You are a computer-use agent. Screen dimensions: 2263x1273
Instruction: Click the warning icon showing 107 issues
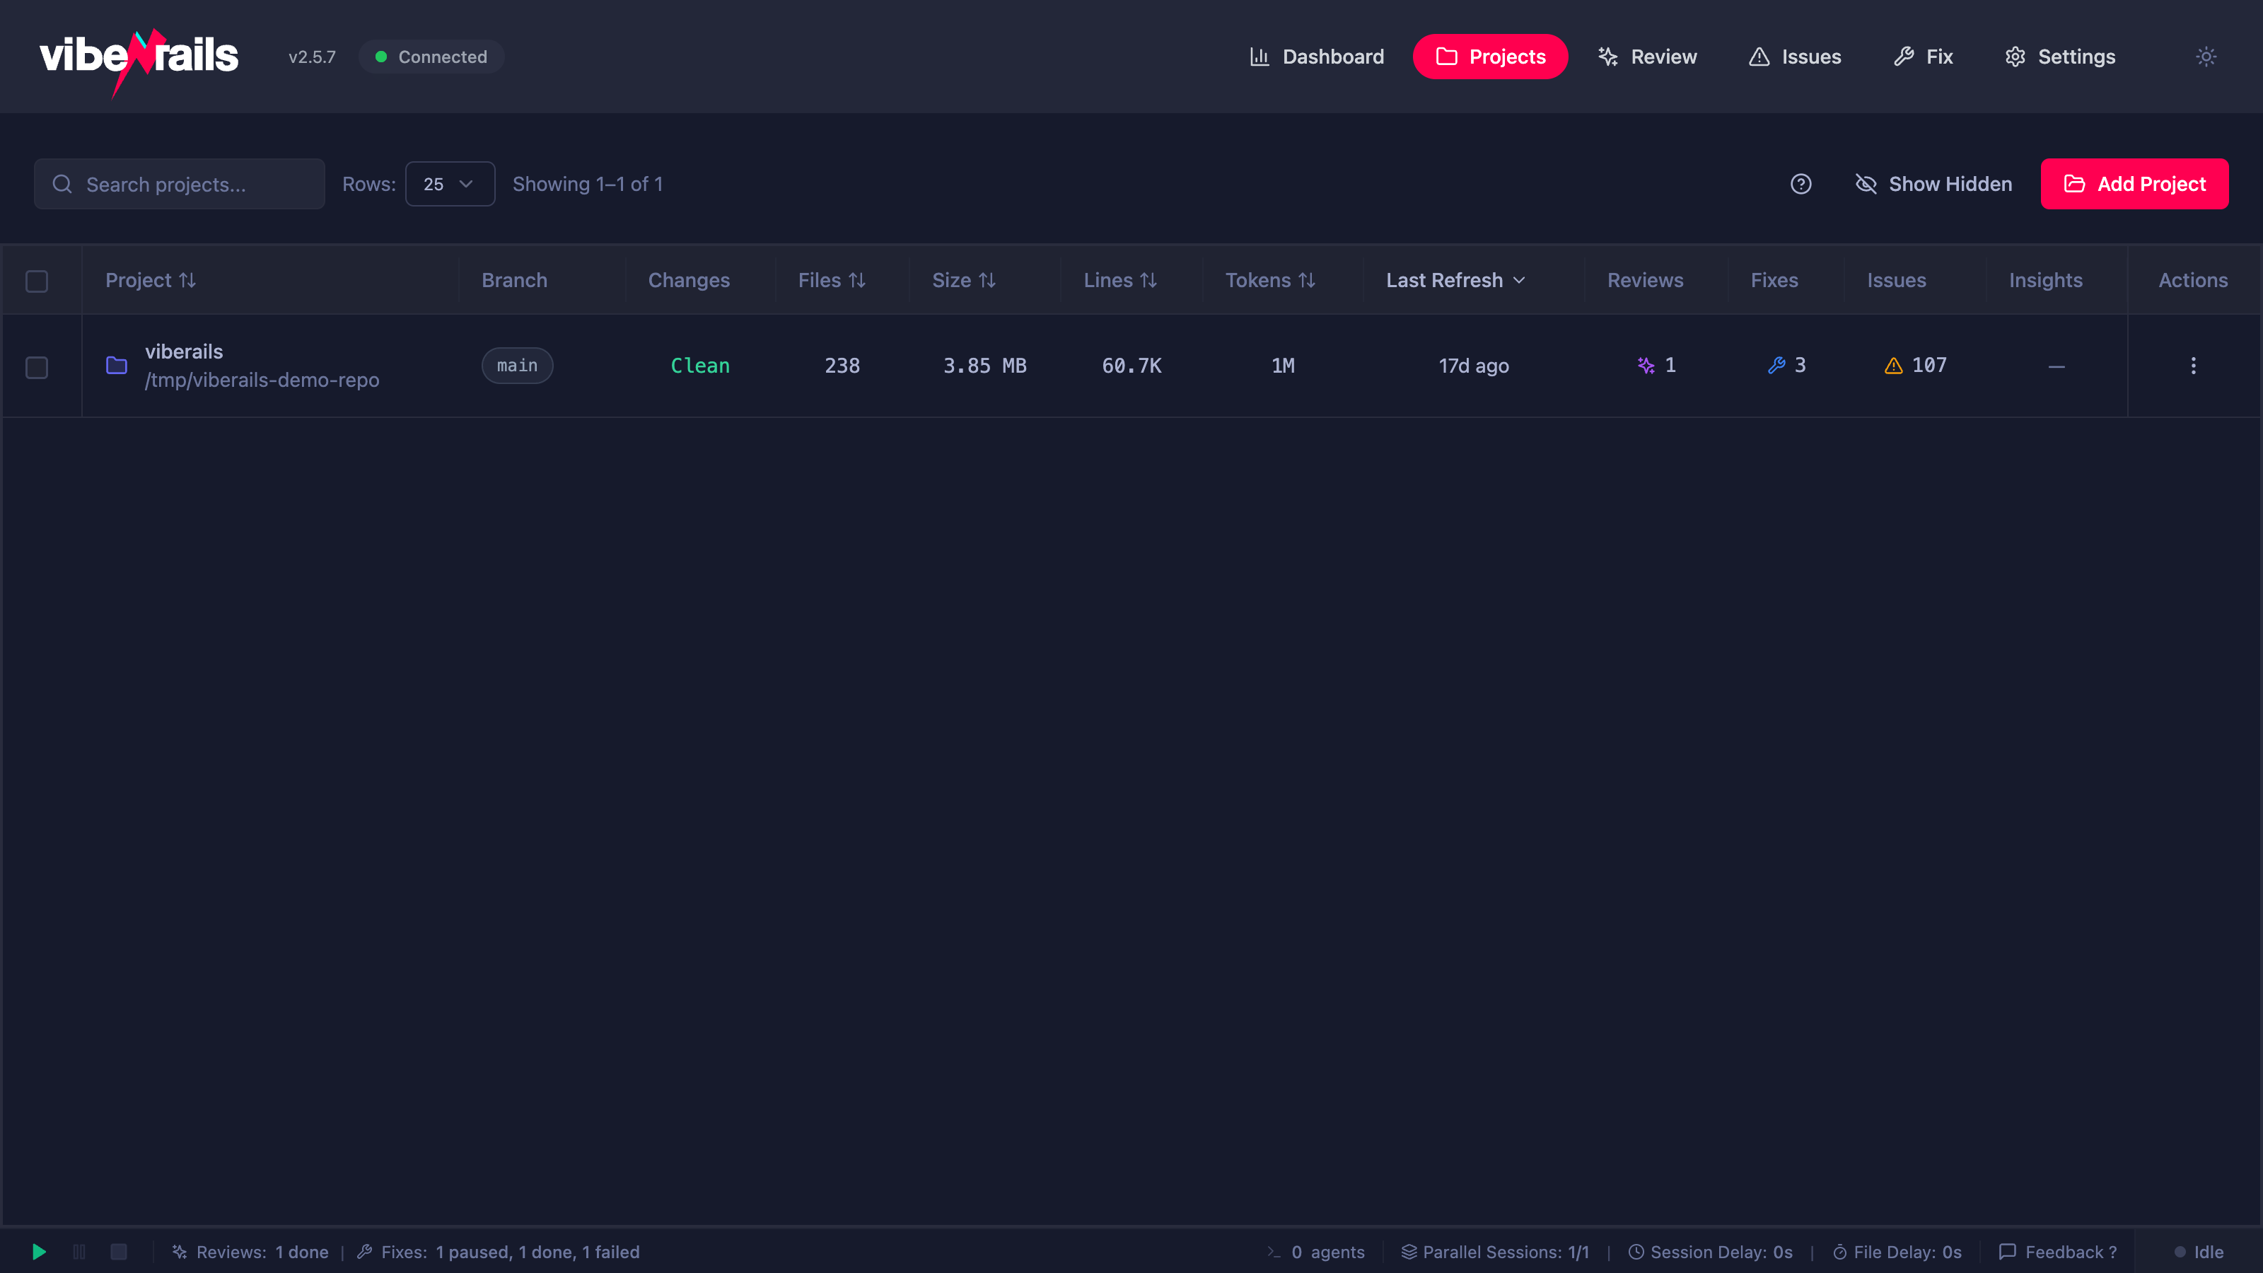(x=1893, y=366)
